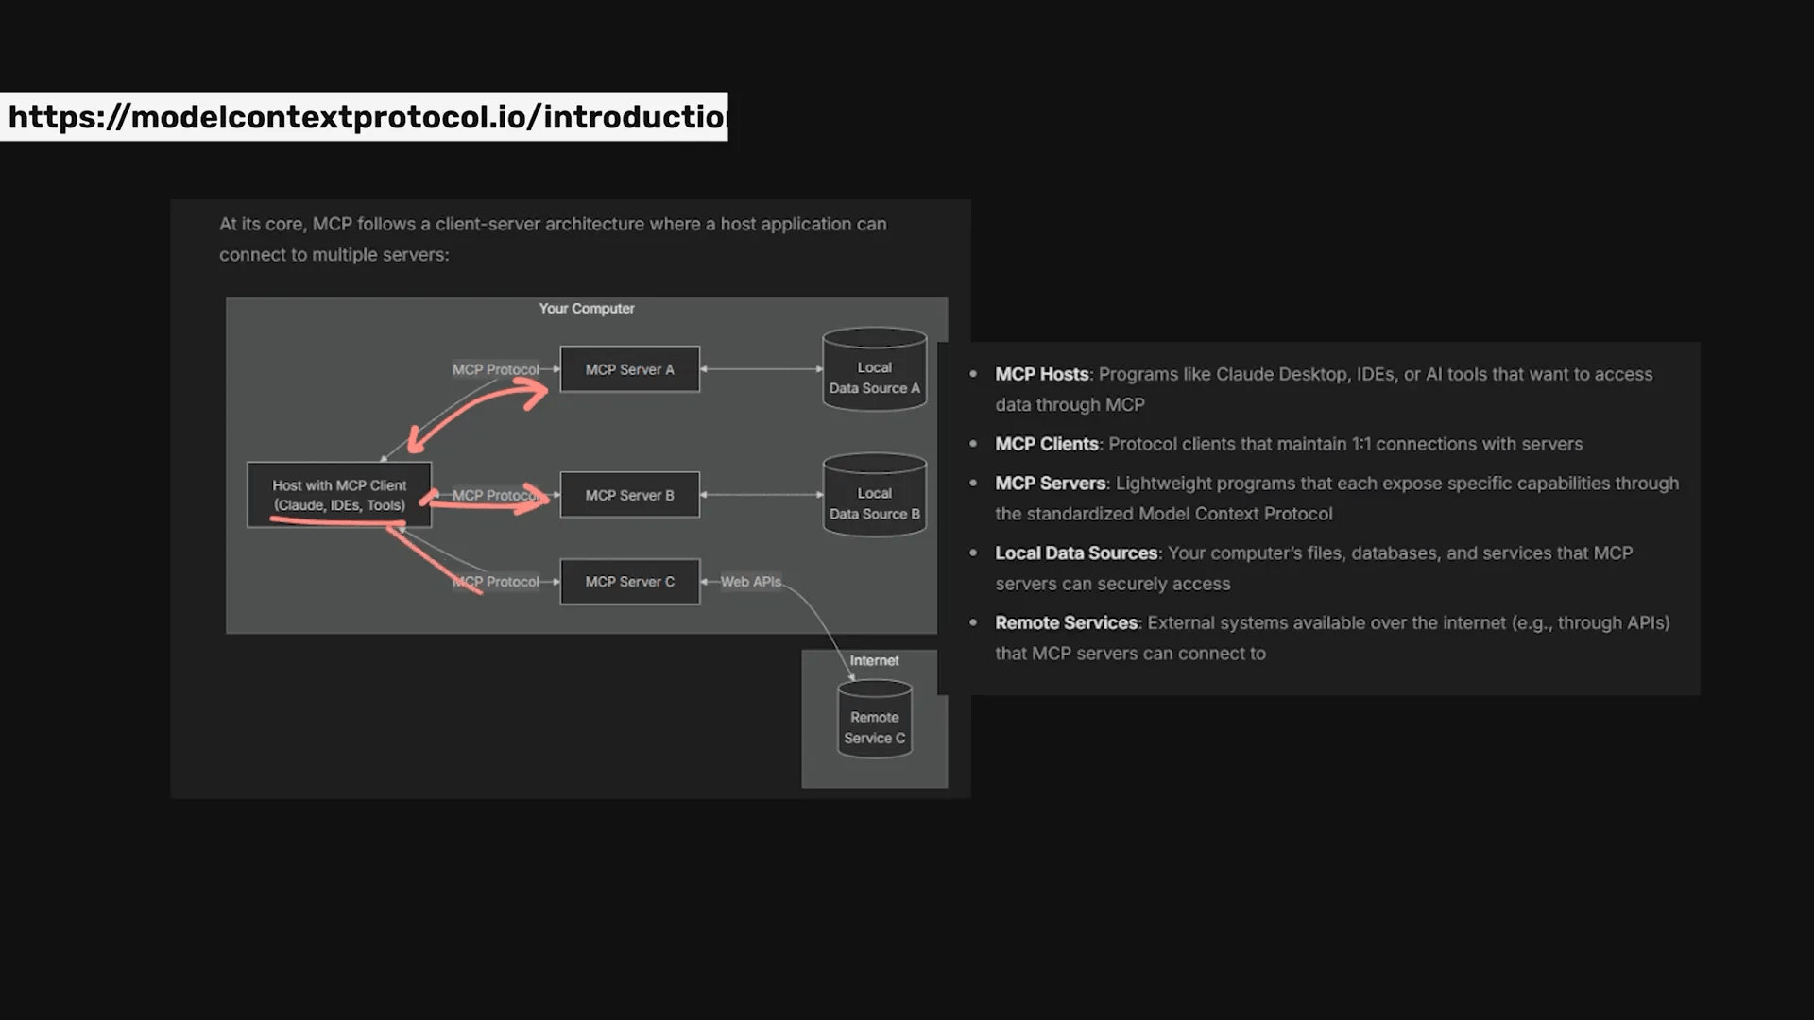Click the 'MCP Hosts' bold term
Screen dimensions: 1814x1020
point(1042,374)
